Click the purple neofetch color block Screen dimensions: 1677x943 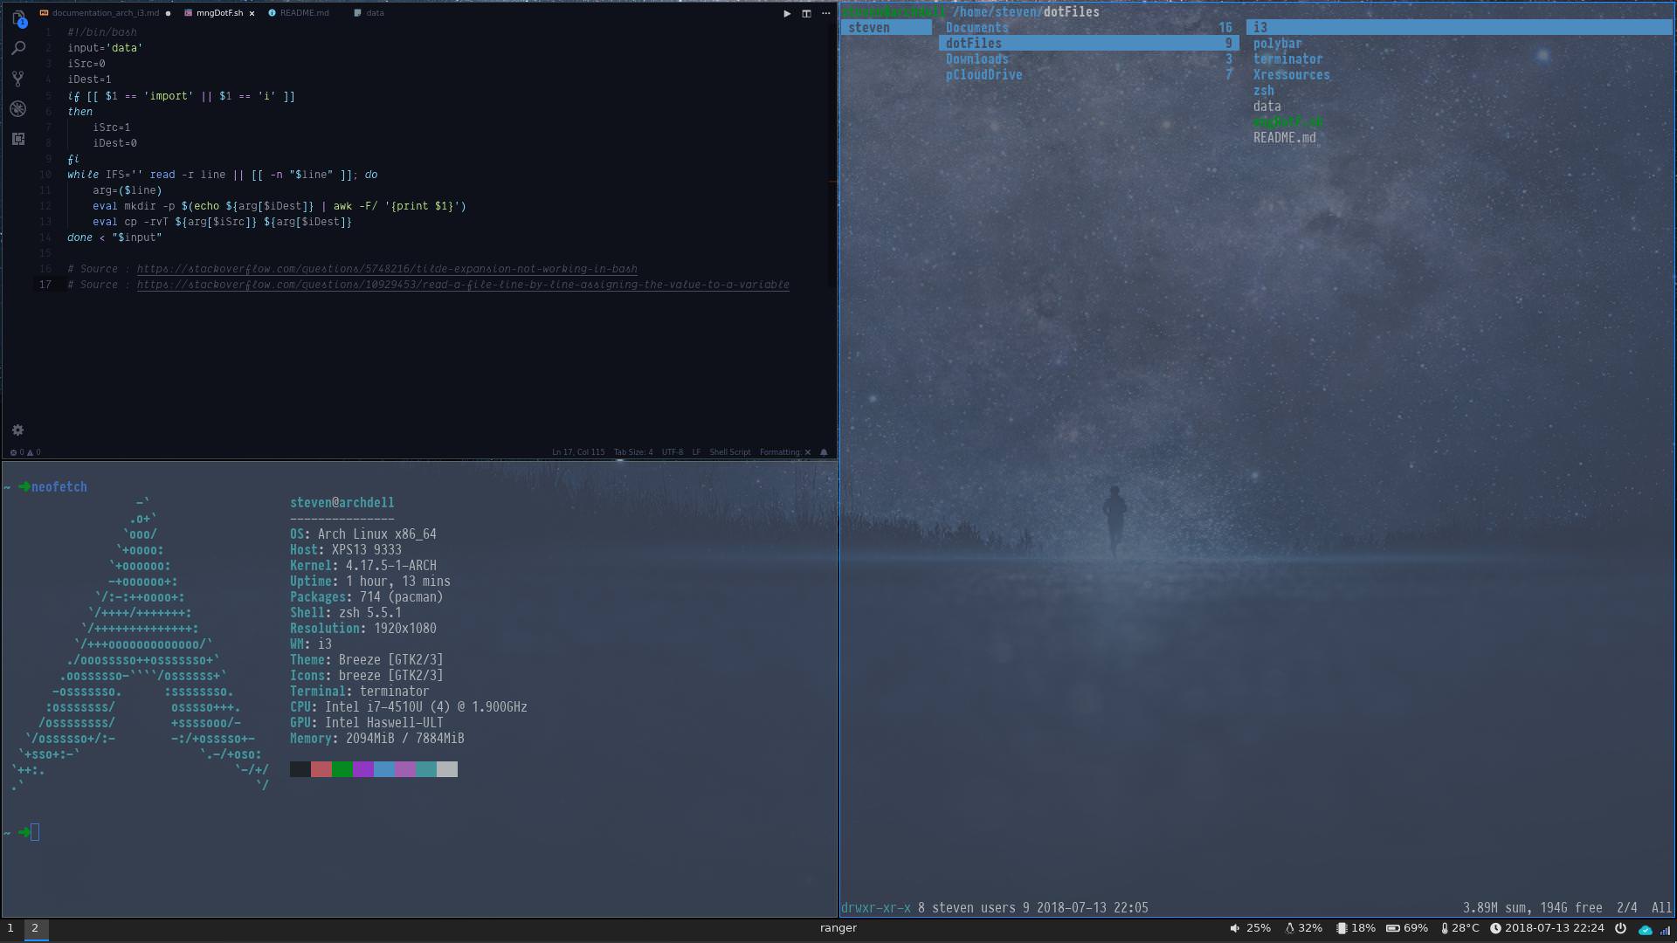[363, 769]
